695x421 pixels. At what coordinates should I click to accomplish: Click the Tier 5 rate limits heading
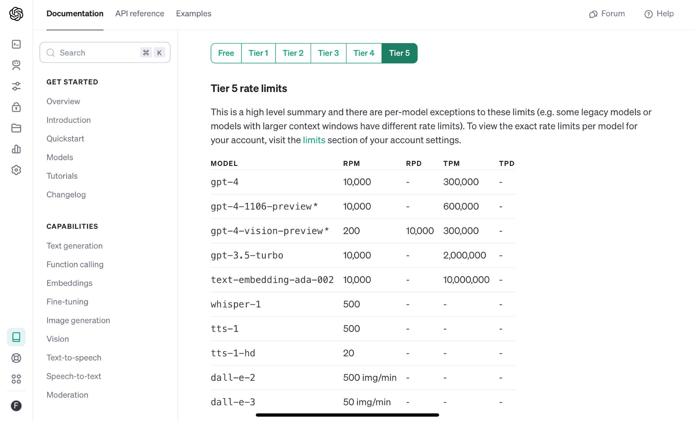249,88
